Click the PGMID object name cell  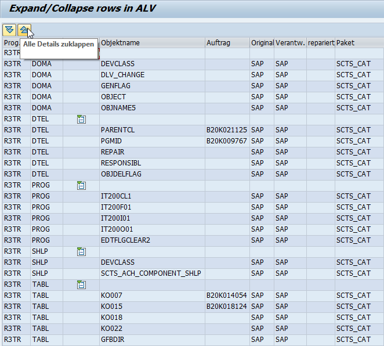click(152, 141)
